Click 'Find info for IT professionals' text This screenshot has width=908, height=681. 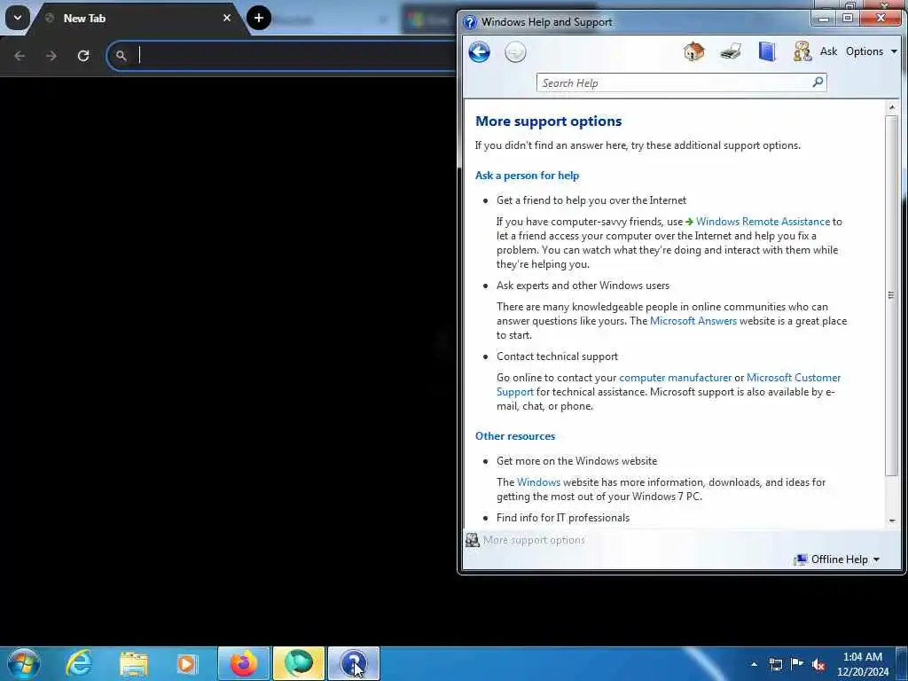click(563, 518)
